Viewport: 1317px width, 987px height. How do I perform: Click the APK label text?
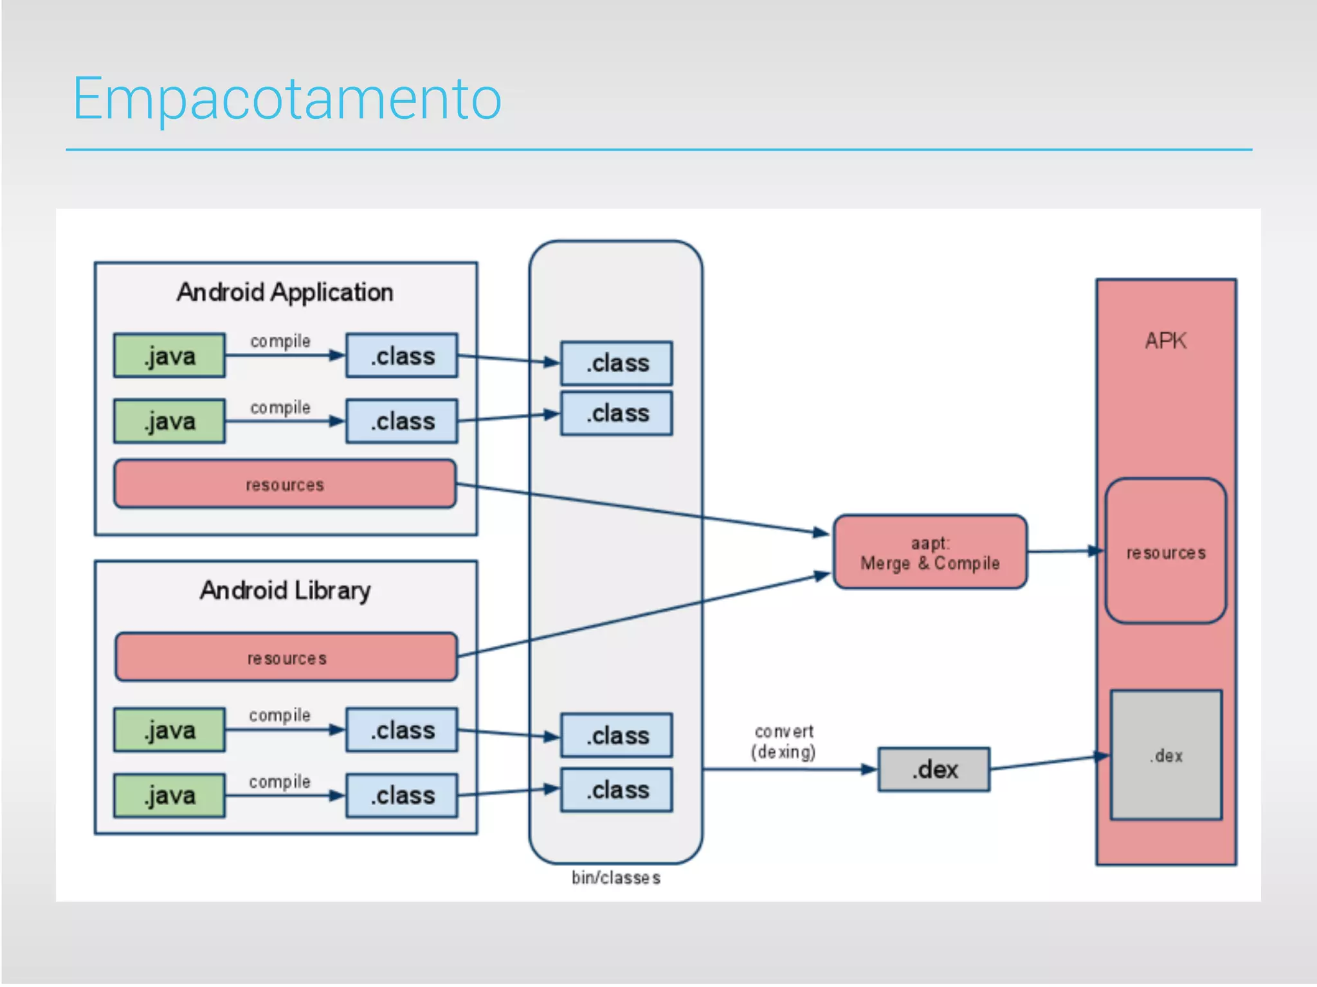pos(1165,341)
